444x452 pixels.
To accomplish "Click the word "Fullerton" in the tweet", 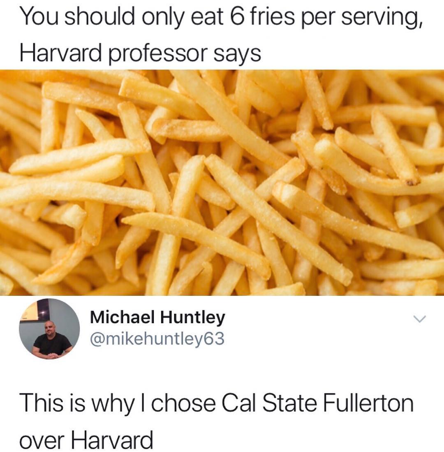I will point(368,403).
